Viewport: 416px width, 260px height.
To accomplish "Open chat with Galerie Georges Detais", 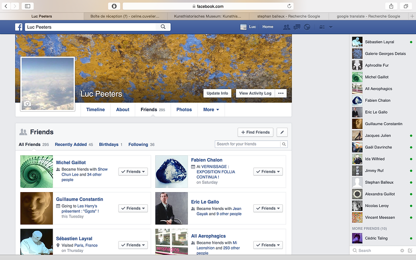I will click(x=382, y=53).
